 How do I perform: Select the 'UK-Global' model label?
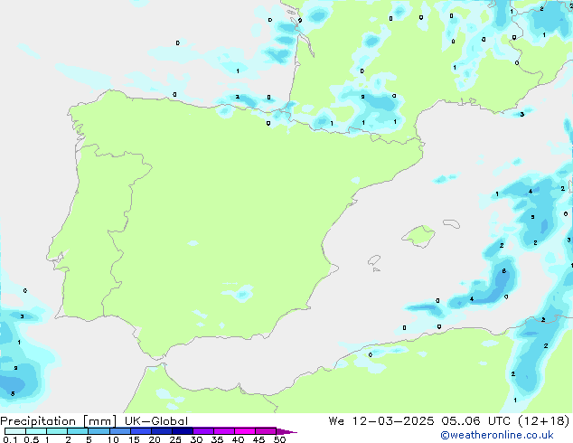click(156, 421)
